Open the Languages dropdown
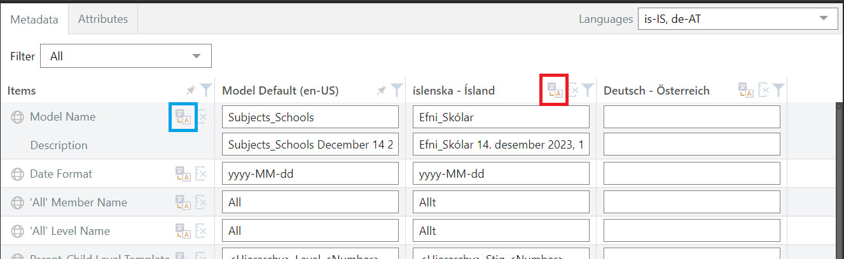 click(737, 19)
